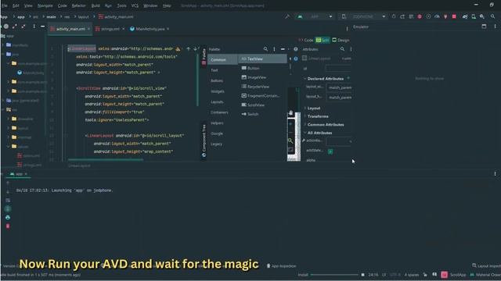Screen dimensions: 501x281
Task: Select RecyclerView in the palette
Action: point(263,87)
